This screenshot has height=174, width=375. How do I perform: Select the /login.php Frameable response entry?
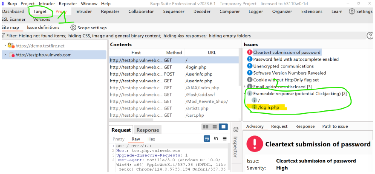268,107
